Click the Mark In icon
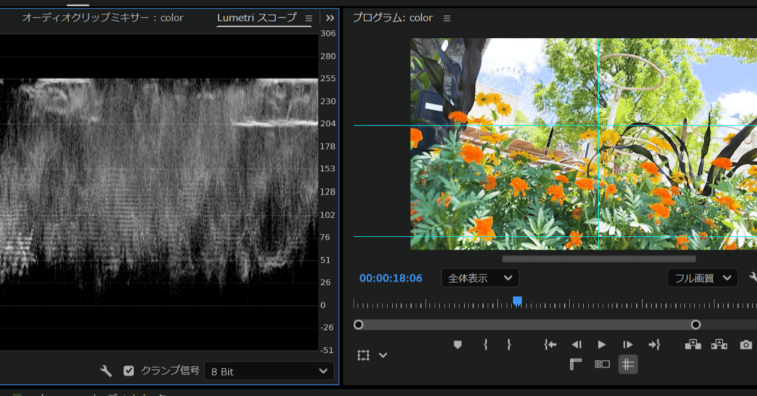Image resolution: width=757 pixels, height=396 pixels. tap(485, 345)
